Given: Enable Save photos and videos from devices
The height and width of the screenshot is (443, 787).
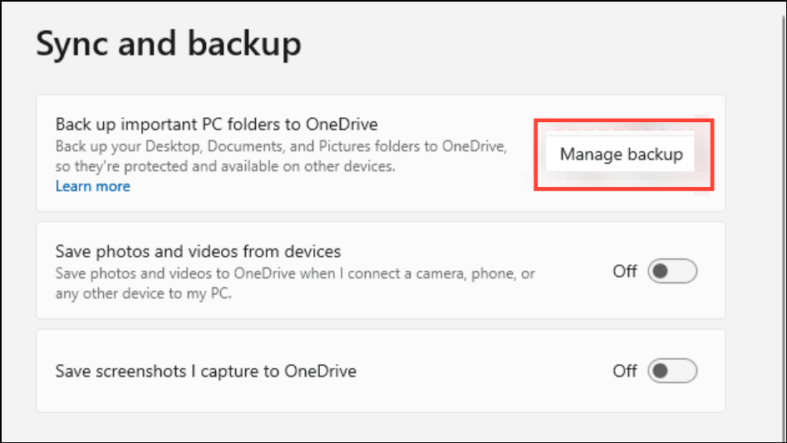Looking at the screenshot, I should (x=672, y=272).
